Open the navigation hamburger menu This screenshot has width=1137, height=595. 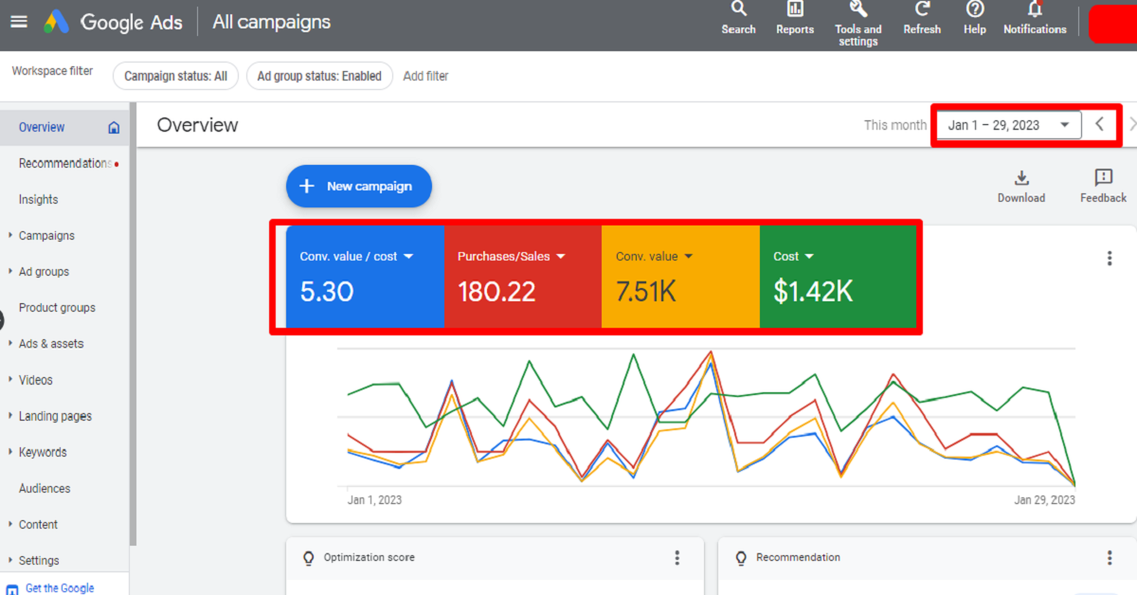pyautogui.click(x=19, y=21)
